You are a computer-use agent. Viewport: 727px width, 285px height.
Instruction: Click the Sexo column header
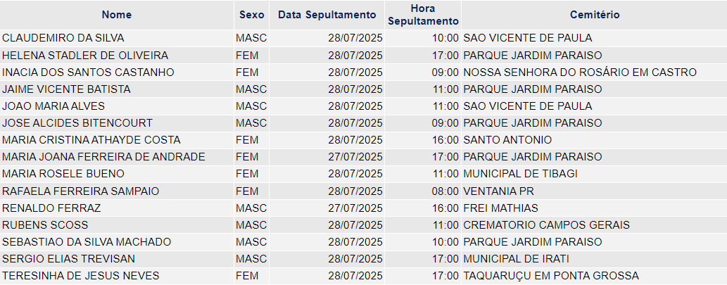tap(252, 15)
